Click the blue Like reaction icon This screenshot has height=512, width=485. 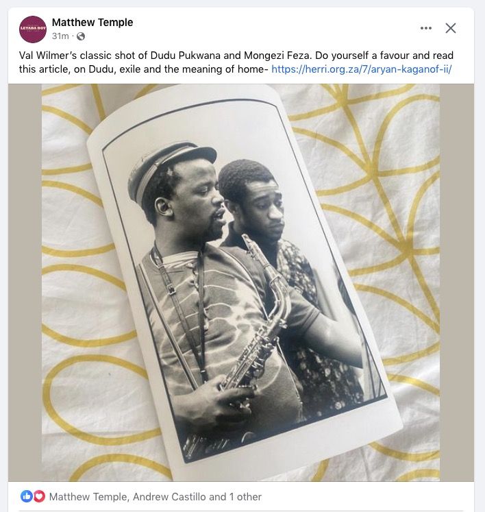pos(27,496)
